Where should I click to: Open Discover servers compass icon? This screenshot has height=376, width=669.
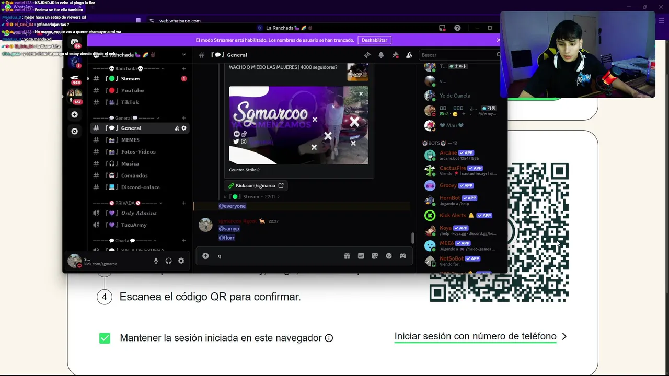[74, 131]
